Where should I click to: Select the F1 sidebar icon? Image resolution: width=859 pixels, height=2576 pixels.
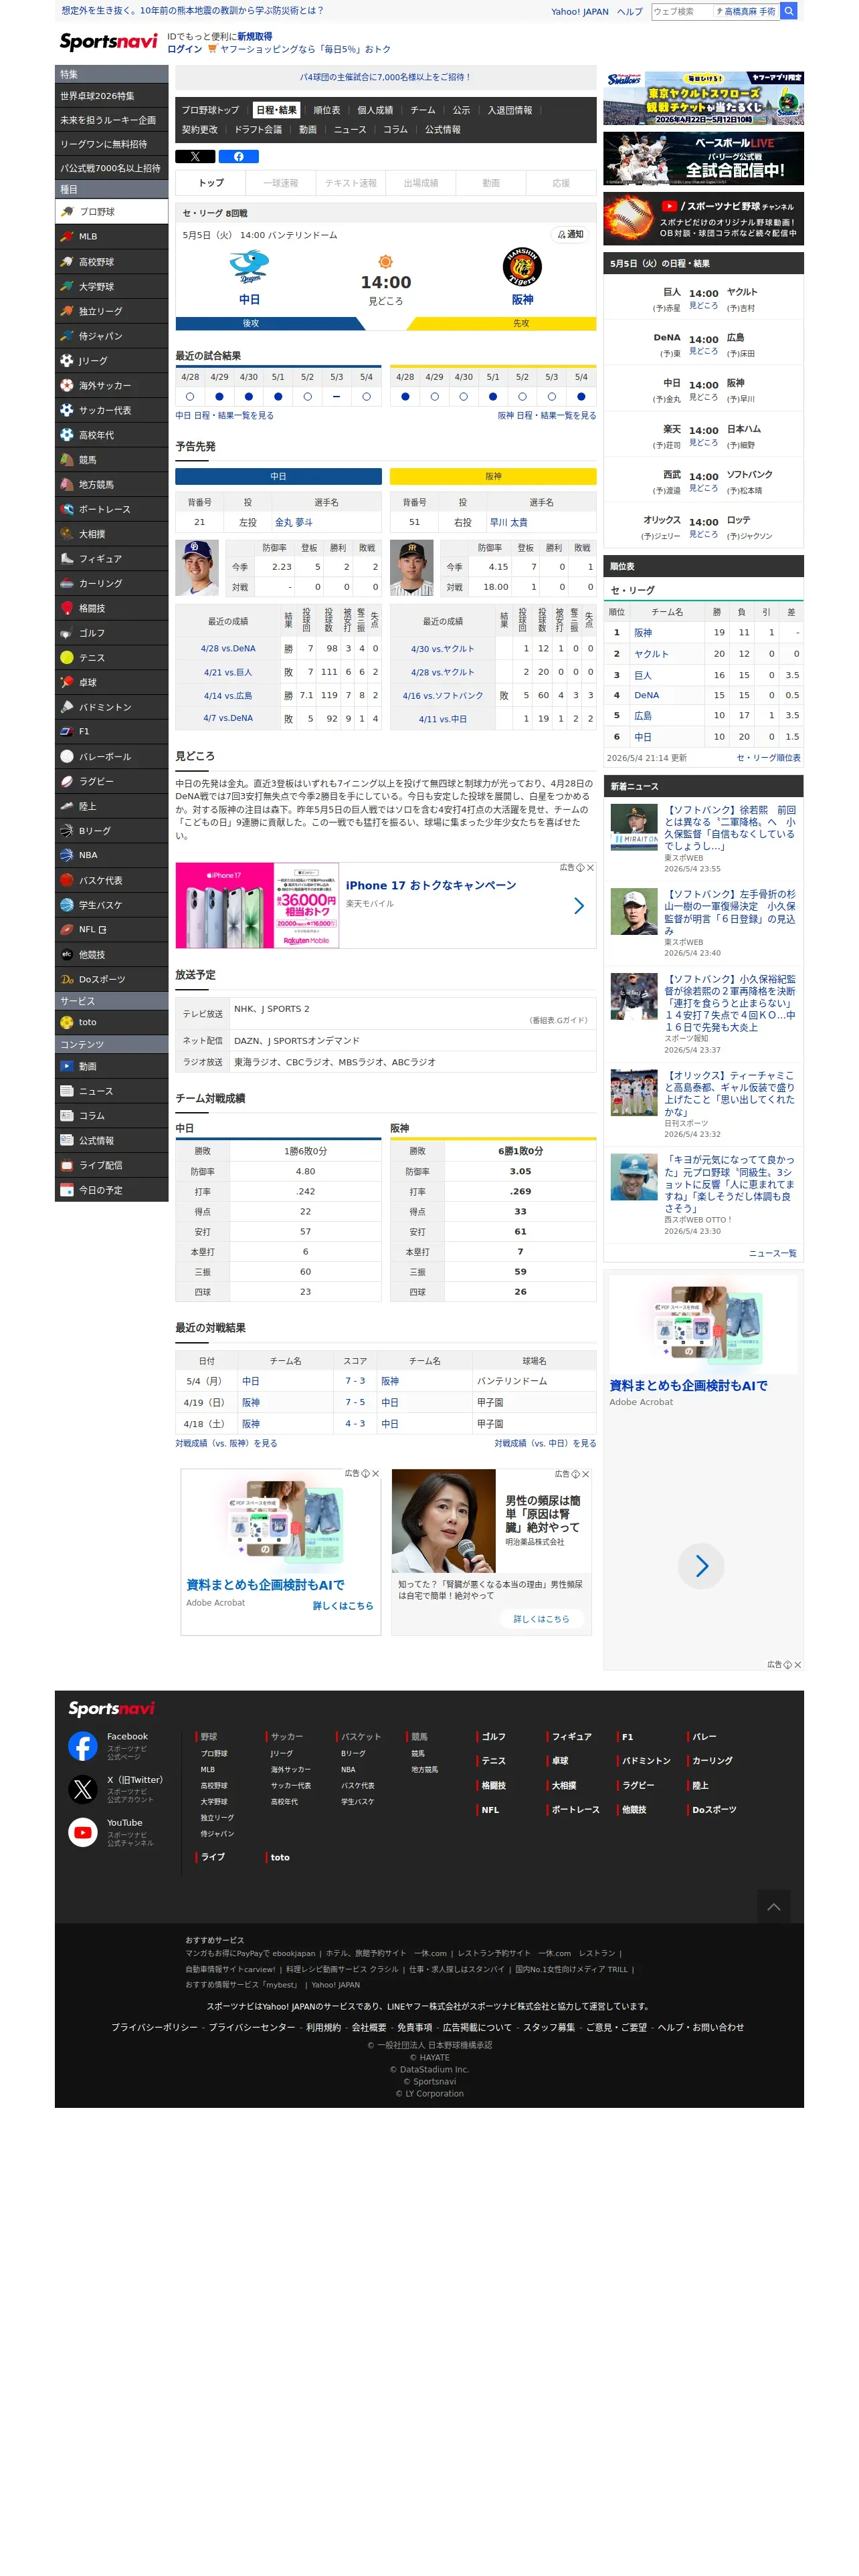(67, 732)
